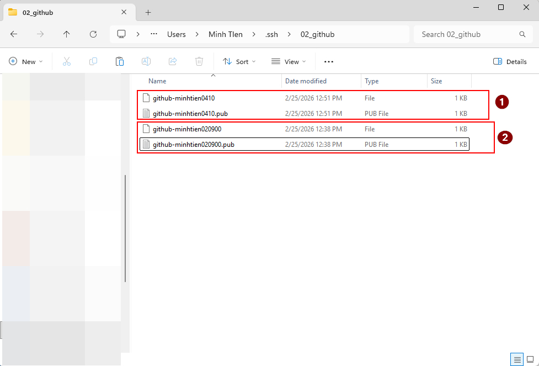Click the Search 02_github field
This screenshot has height=366, width=539.
(466, 34)
